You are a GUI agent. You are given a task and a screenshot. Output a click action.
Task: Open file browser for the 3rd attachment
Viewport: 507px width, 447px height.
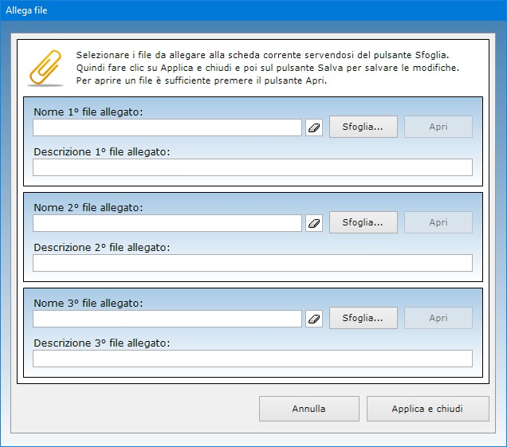(363, 318)
